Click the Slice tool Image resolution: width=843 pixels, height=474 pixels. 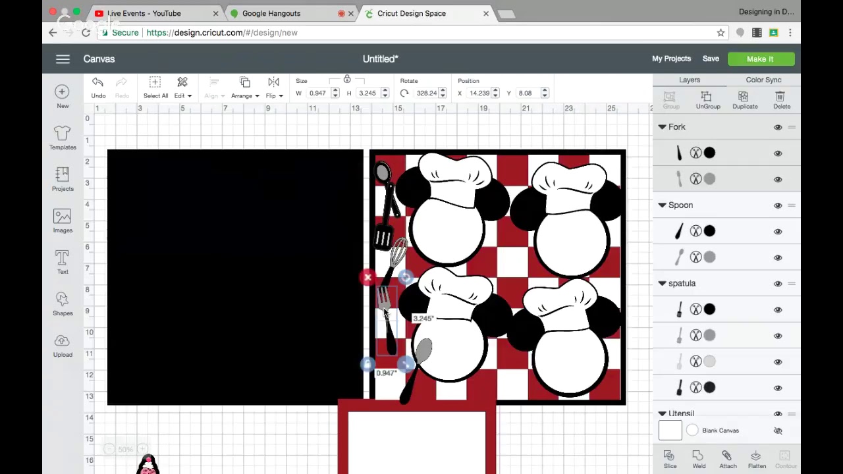(670, 460)
